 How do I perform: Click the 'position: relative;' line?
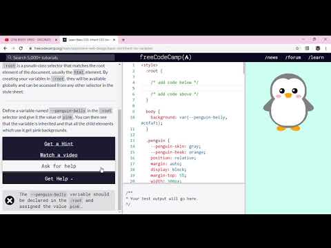pyautogui.click(x=173, y=158)
